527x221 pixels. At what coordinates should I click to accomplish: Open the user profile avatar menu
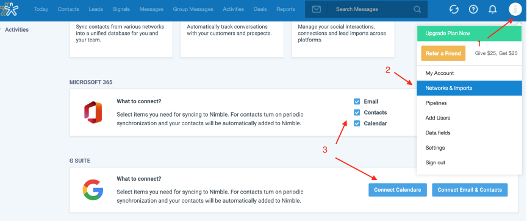pos(515,9)
